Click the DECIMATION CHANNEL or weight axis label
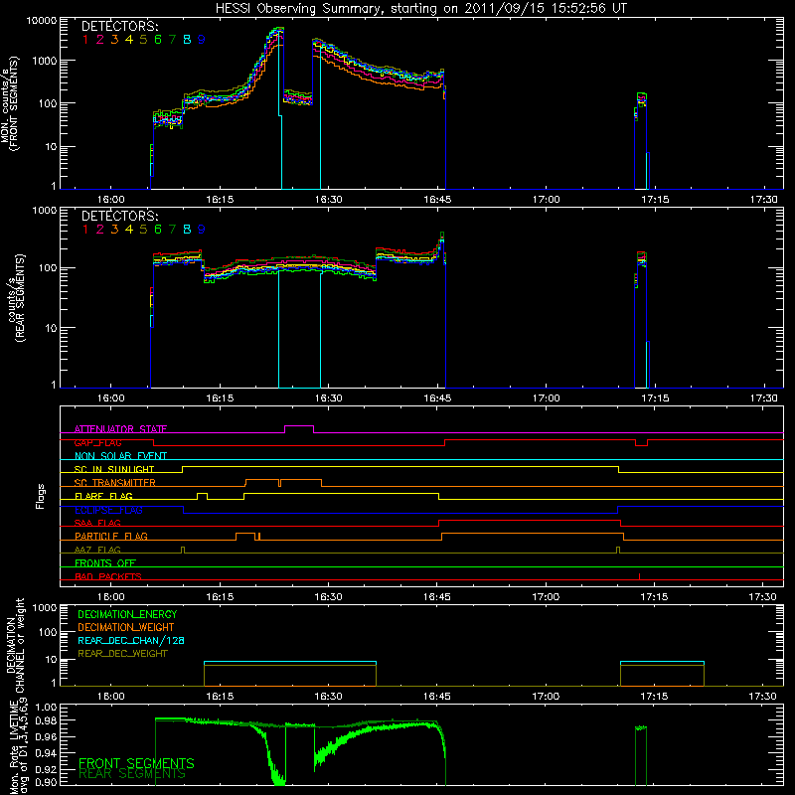This screenshot has height=795, width=795. [15, 645]
